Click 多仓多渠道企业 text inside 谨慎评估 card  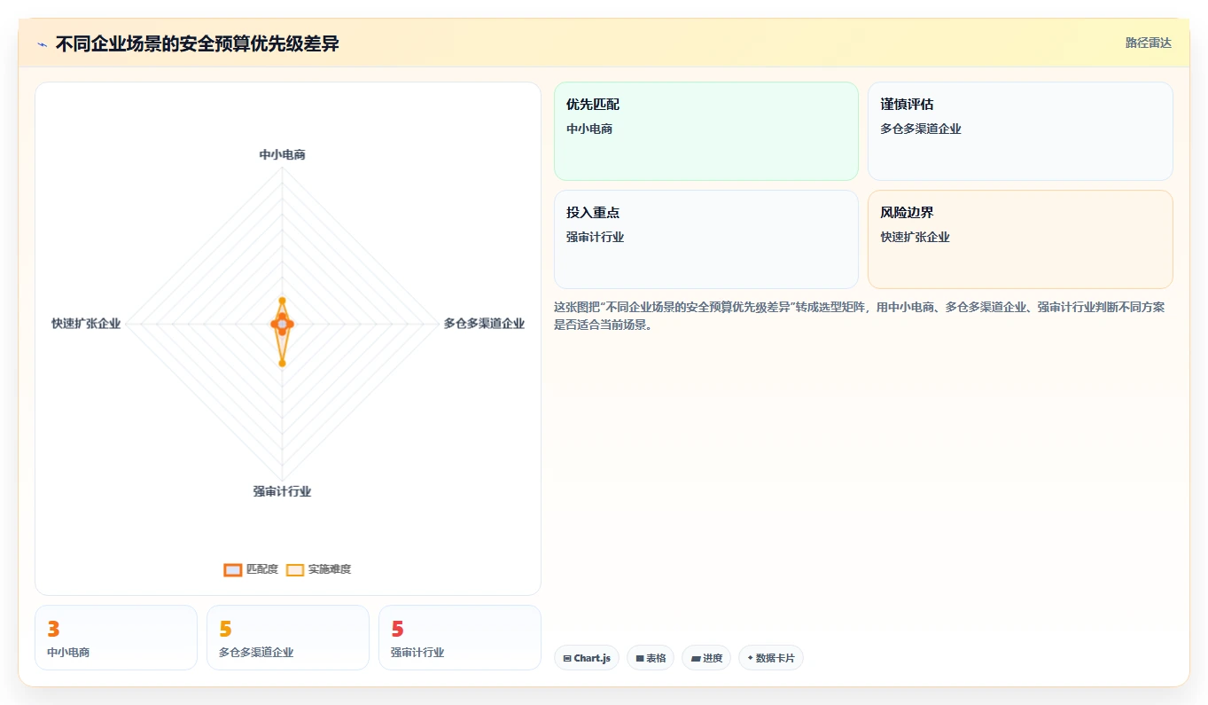(921, 129)
